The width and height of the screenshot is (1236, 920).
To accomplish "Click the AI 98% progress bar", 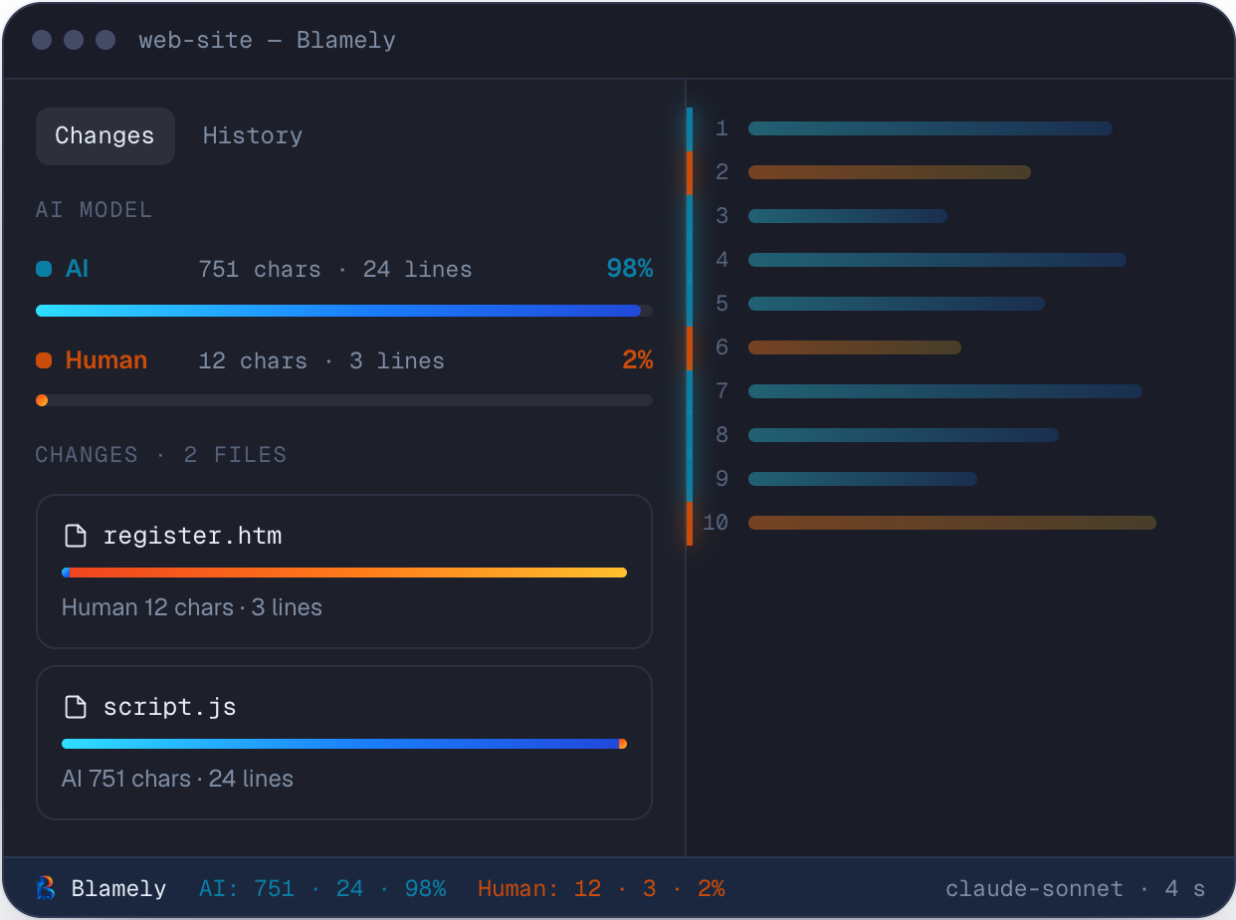I will [344, 311].
